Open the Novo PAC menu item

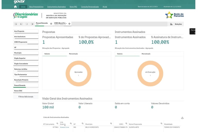73,7
